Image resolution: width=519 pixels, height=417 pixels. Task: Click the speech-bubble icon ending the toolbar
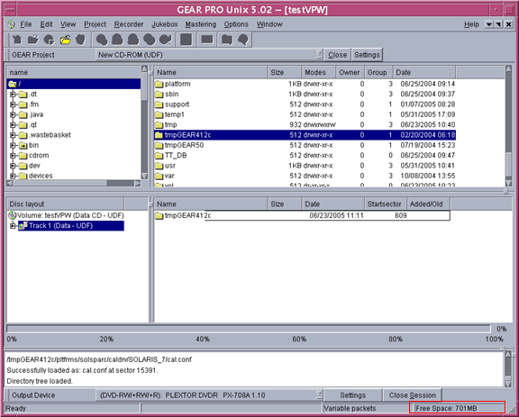click(243, 40)
